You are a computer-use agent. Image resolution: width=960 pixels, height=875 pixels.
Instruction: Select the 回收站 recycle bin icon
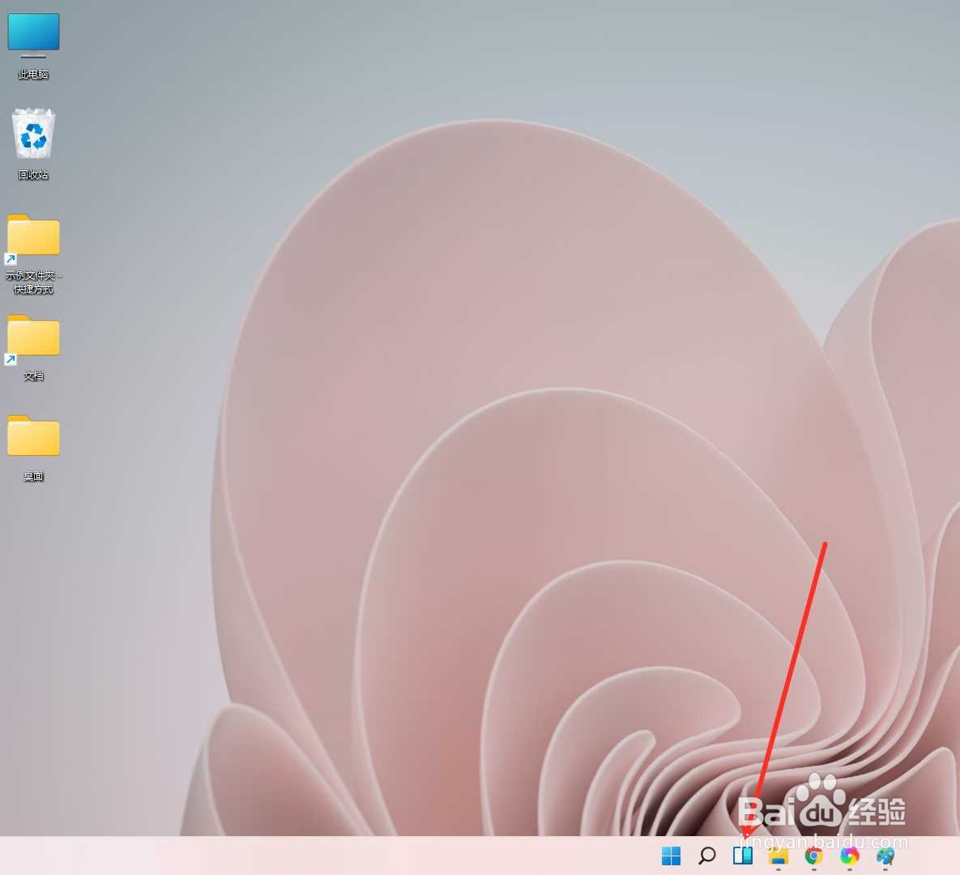pyautogui.click(x=34, y=134)
